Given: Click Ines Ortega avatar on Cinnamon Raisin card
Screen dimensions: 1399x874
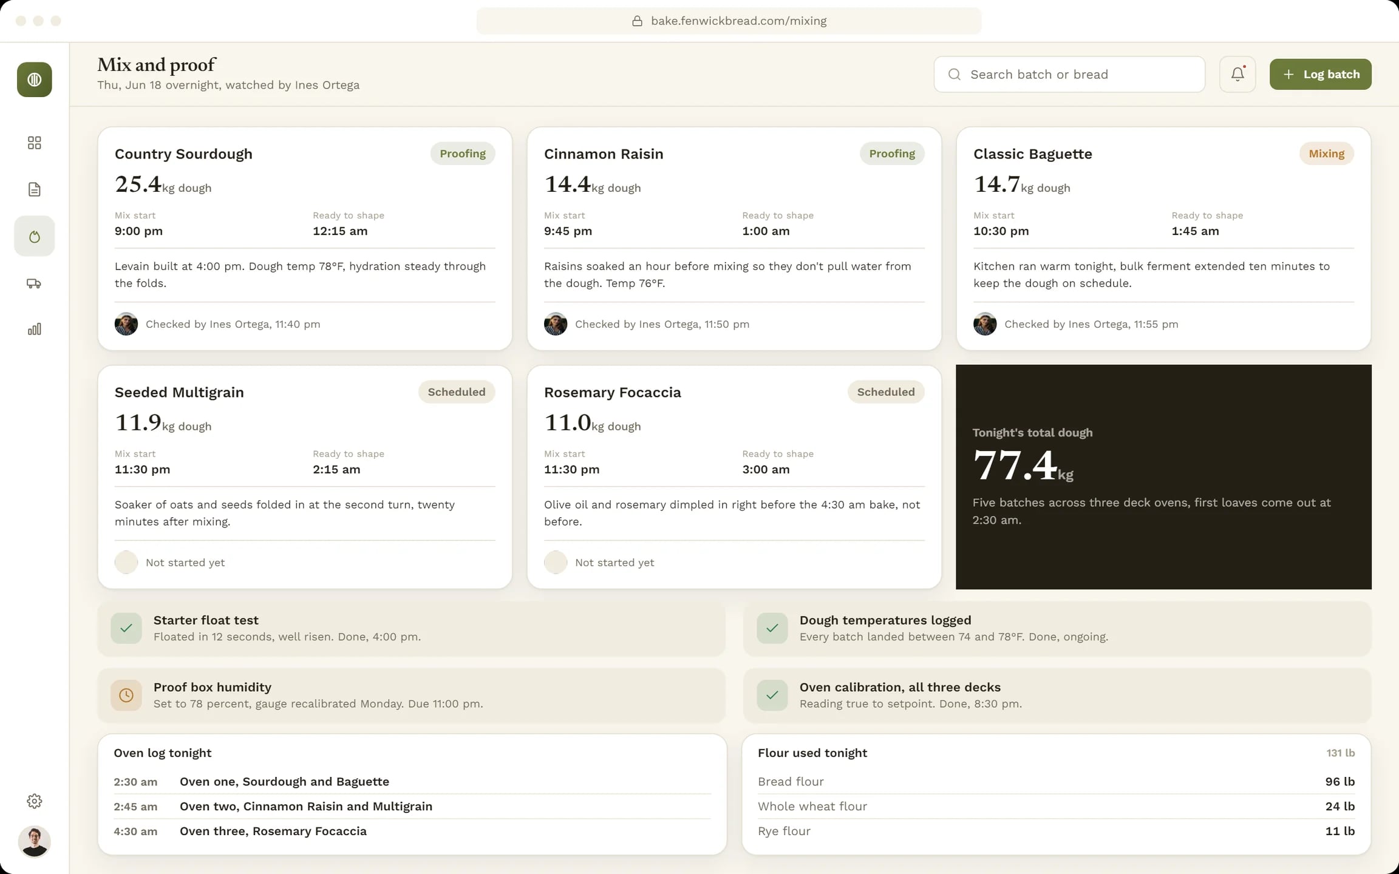Looking at the screenshot, I should coord(556,324).
